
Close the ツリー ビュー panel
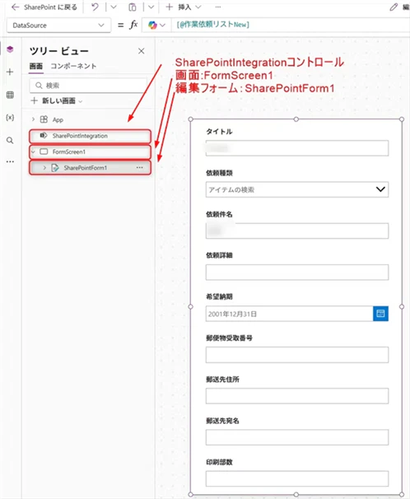click(142, 51)
